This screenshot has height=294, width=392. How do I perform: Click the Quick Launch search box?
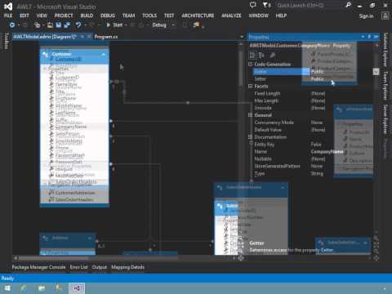[x=309, y=5]
